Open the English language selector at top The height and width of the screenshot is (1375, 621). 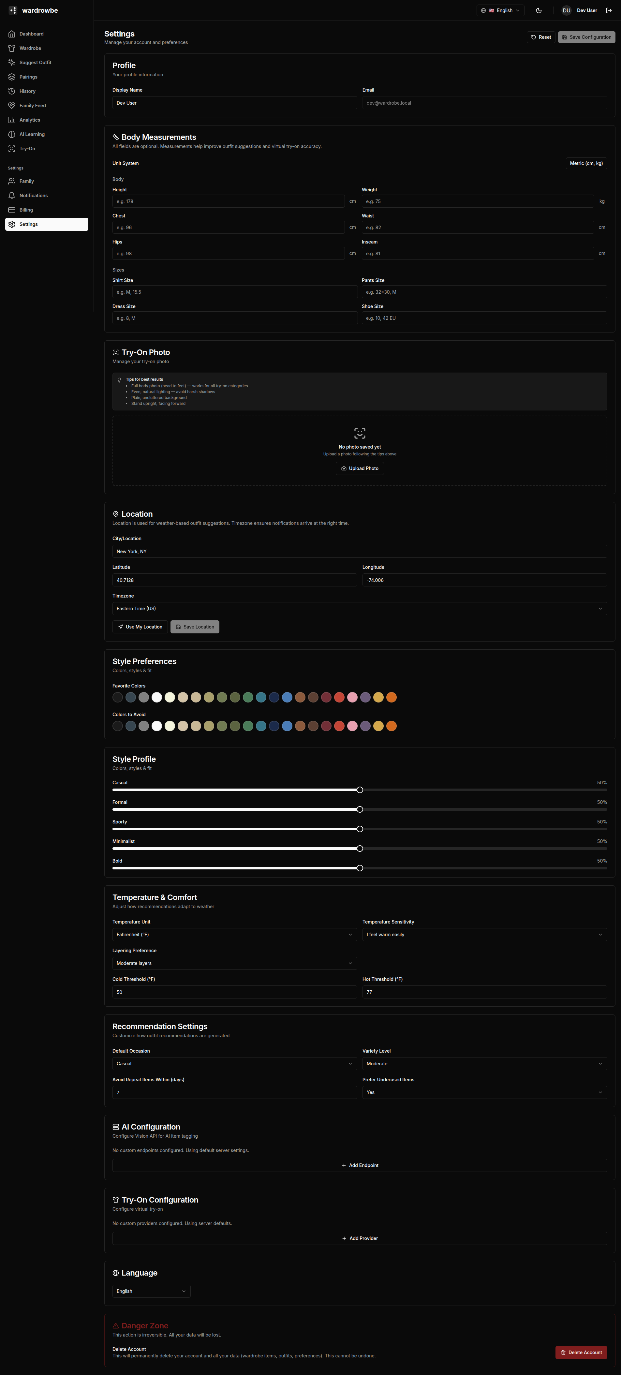[x=500, y=10]
